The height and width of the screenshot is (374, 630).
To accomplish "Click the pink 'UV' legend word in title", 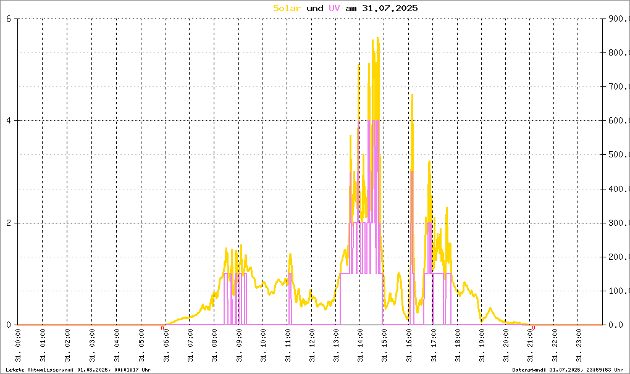I will [x=334, y=8].
